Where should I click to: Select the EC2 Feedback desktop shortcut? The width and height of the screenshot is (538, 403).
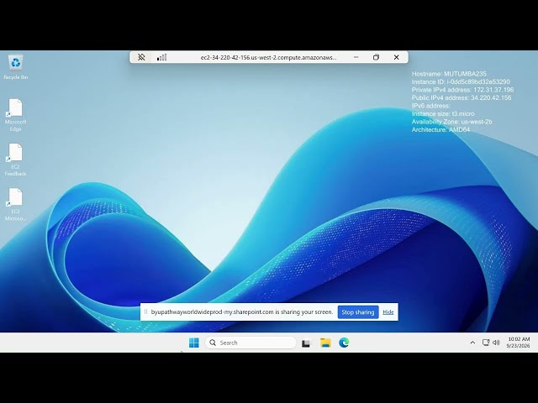[x=15, y=160]
